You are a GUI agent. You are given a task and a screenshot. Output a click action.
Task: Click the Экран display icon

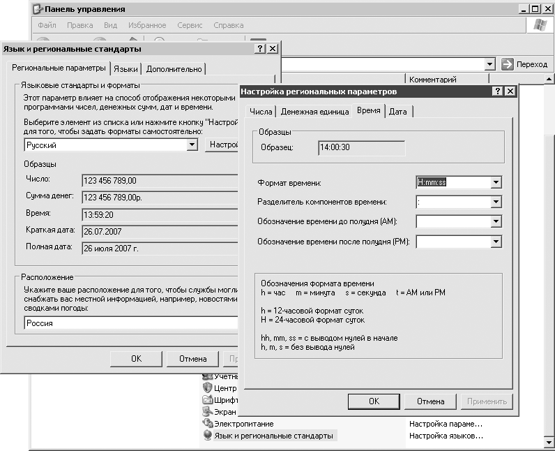pyautogui.click(x=207, y=412)
